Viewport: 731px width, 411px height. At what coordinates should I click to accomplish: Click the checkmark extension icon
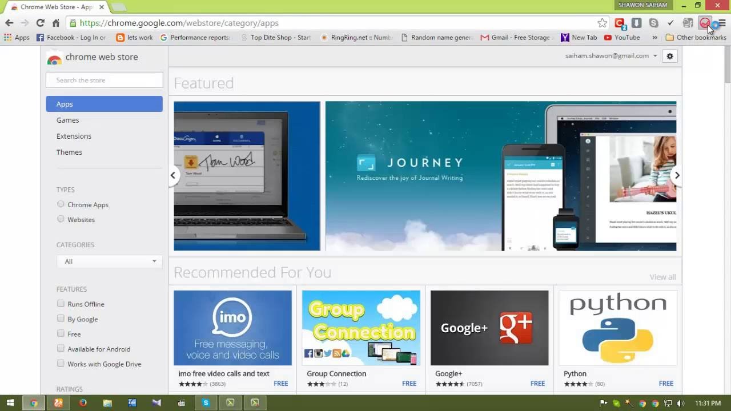click(x=670, y=23)
